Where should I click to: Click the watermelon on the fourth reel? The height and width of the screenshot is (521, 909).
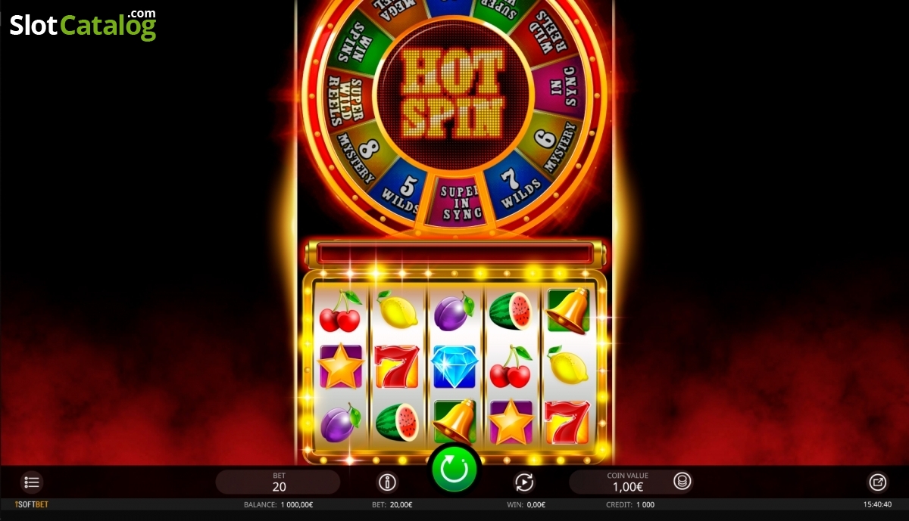(x=510, y=311)
